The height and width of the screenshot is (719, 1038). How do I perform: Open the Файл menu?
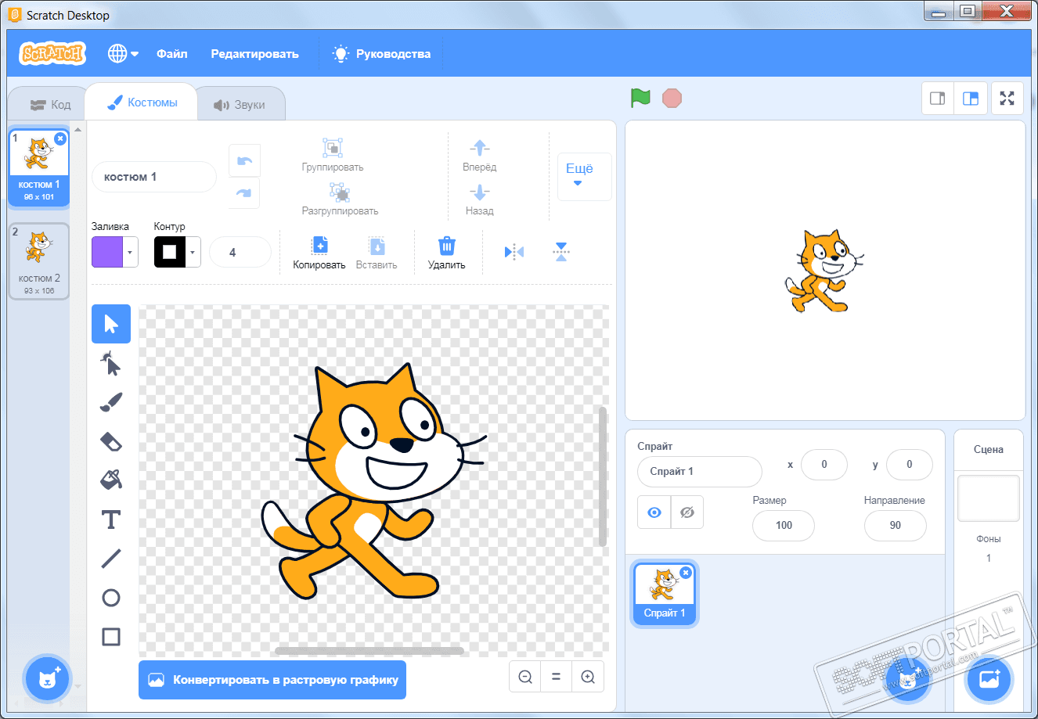coord(172,54)
